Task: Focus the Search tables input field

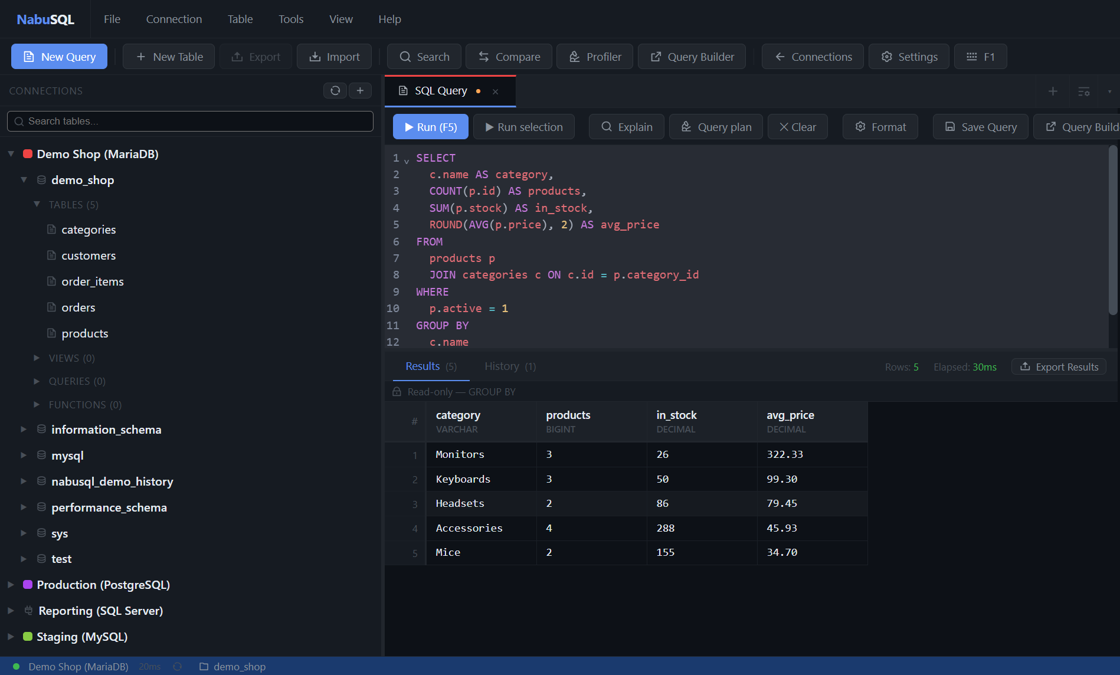Action: [190, 121]
